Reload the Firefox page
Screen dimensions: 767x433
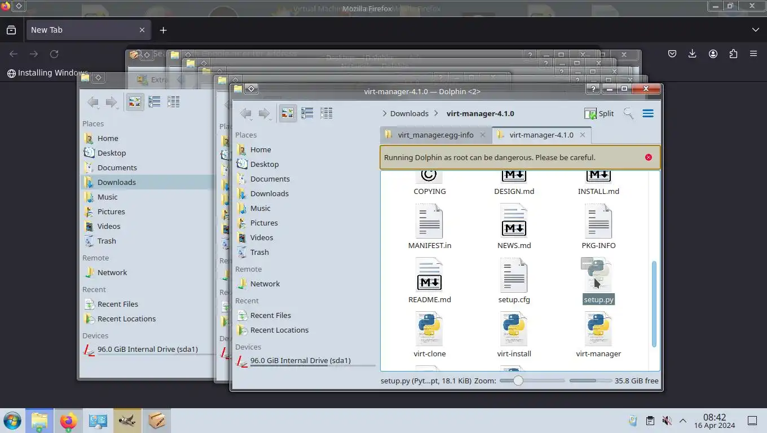[x=54, y=54]
